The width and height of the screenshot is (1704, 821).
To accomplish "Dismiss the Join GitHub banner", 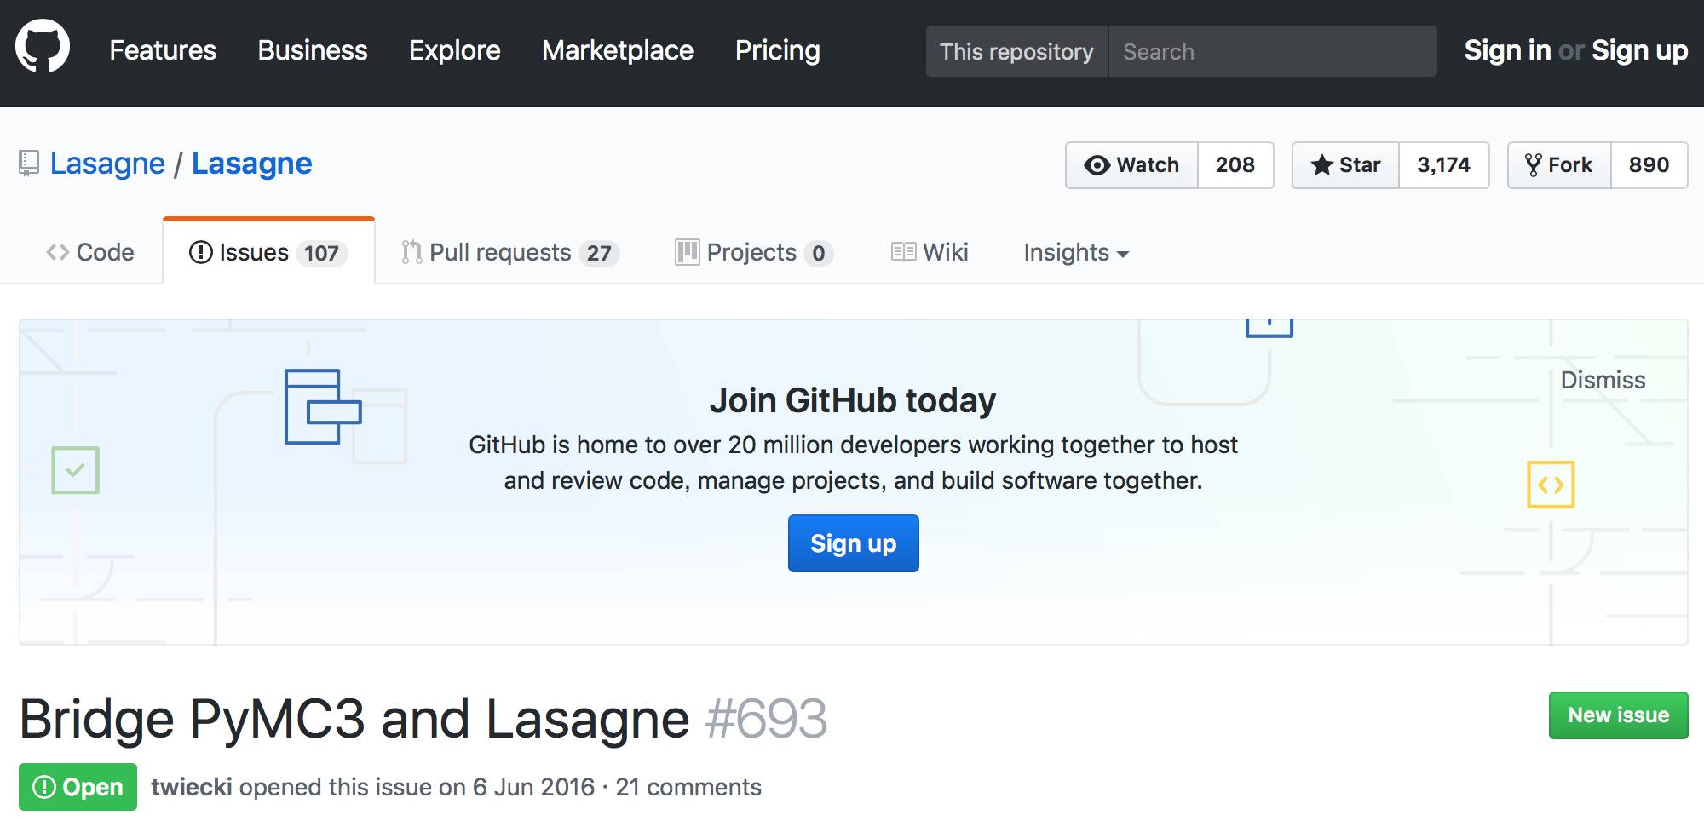I will pyautogui.click(x=1603, y=380).
